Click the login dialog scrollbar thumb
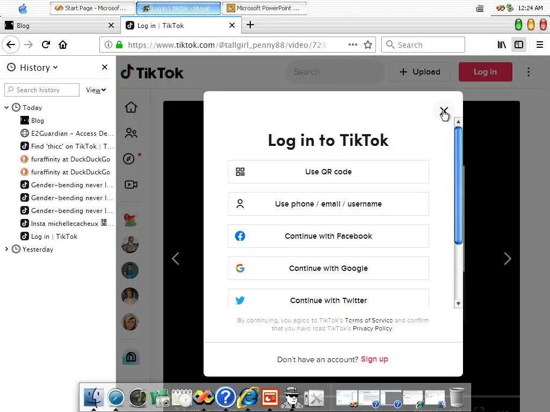Screen dimensions: 550x412 tap(458, 186)
